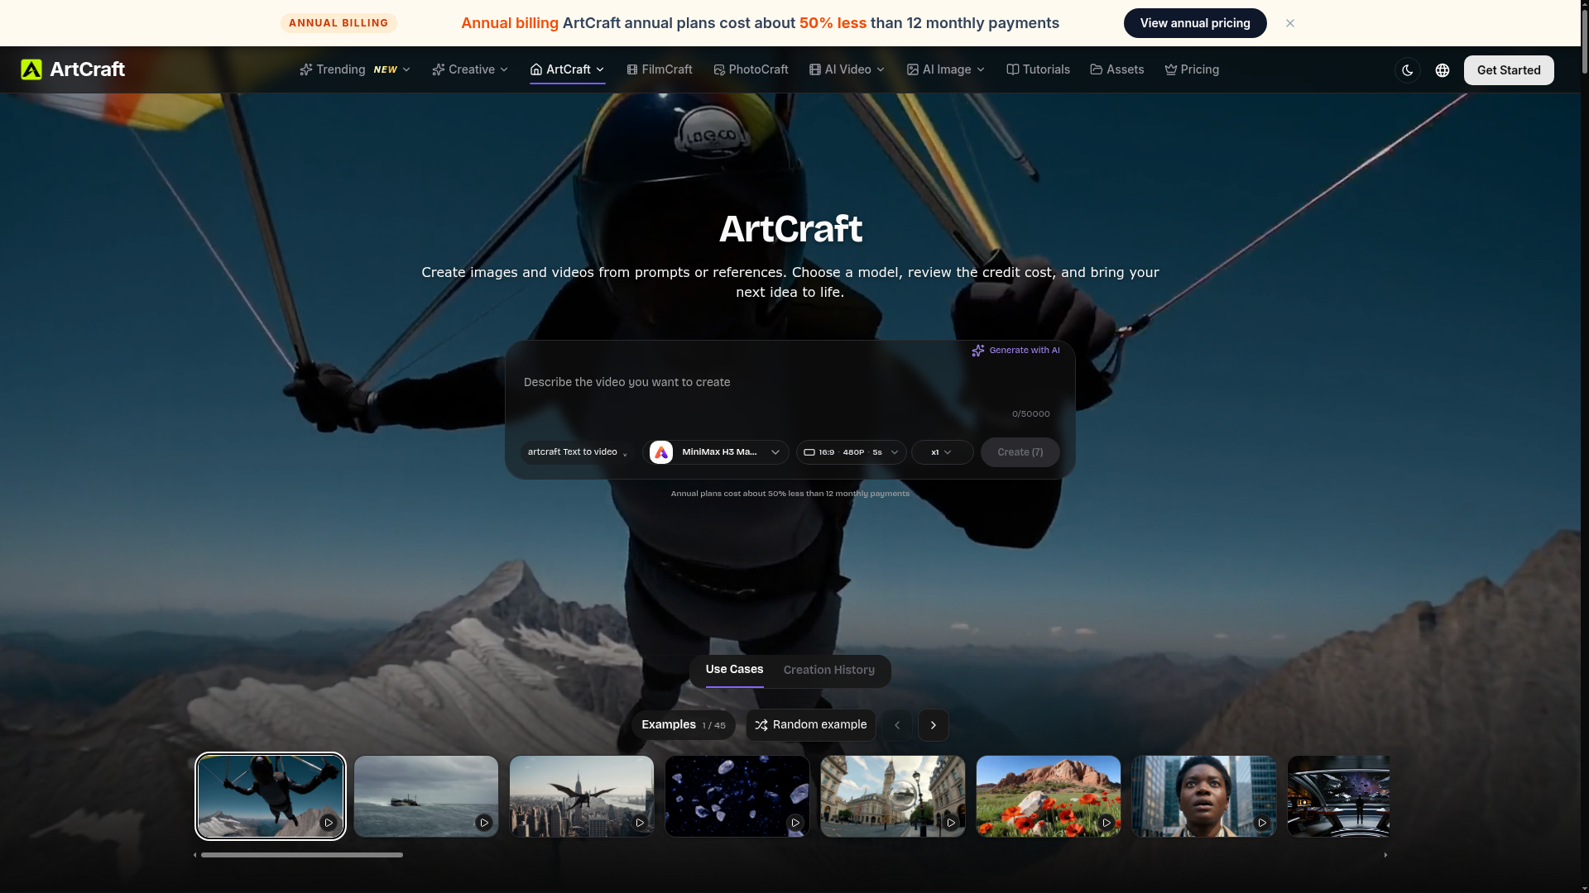Play the skydiver example video
The height and width of the screenshot is (893, 1589).
pos(329,823)
